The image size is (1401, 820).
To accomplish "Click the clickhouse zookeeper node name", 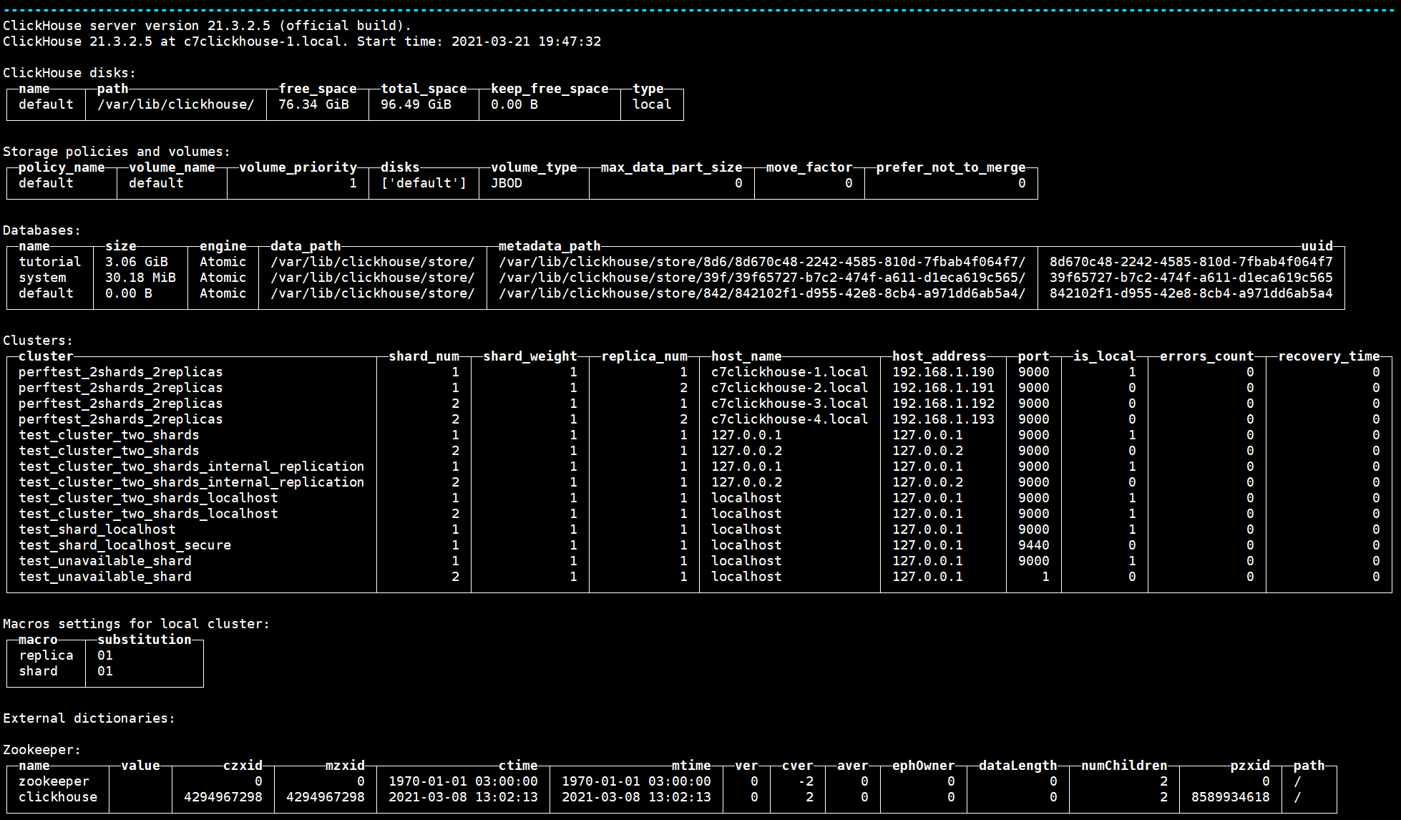I will point(57,797).
